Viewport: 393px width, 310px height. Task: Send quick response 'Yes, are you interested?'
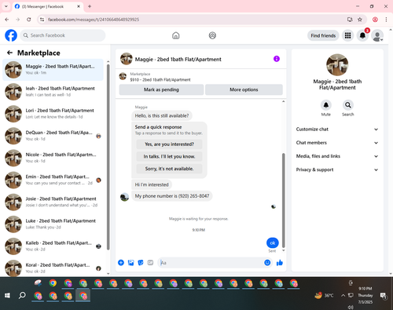point(169,144)
